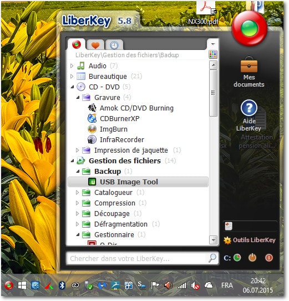Select USB Image Tool entry
The height and width of the screenshot is (301, 289).
tap(138, 182)
